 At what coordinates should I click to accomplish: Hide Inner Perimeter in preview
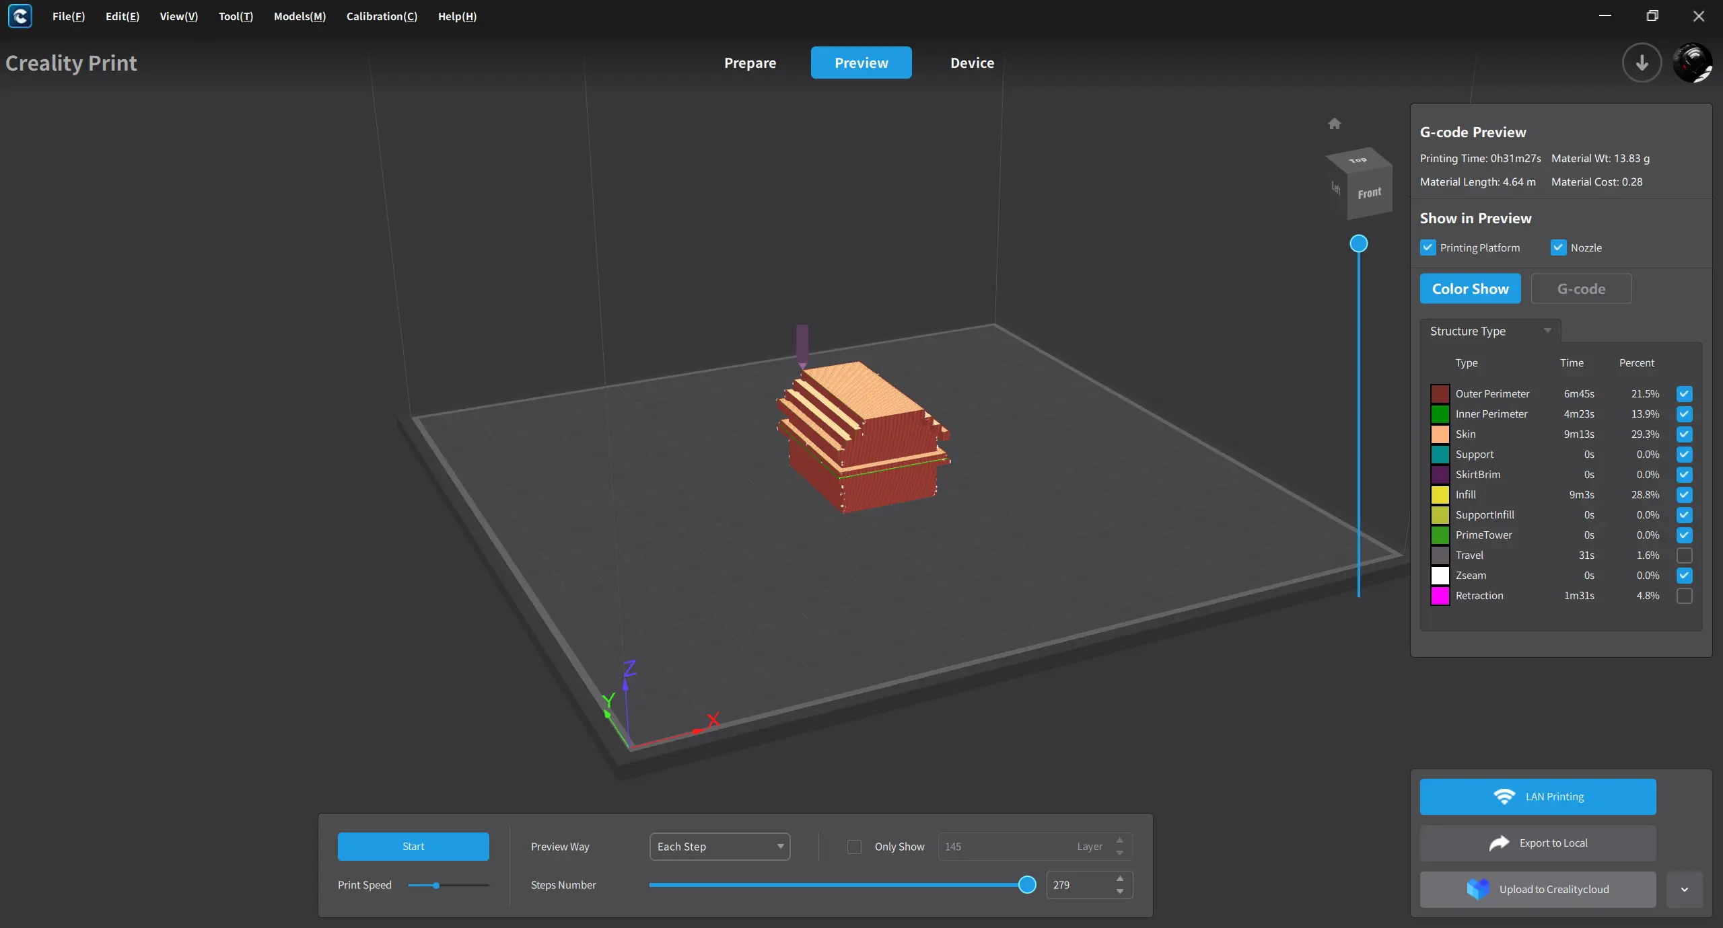pyautogui.click(x=1684, y=414)
